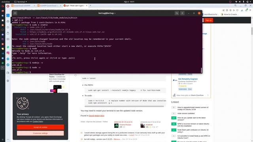Open How to Create bookmark
Screen dimensions: 253x142
[x=230, y=14]
